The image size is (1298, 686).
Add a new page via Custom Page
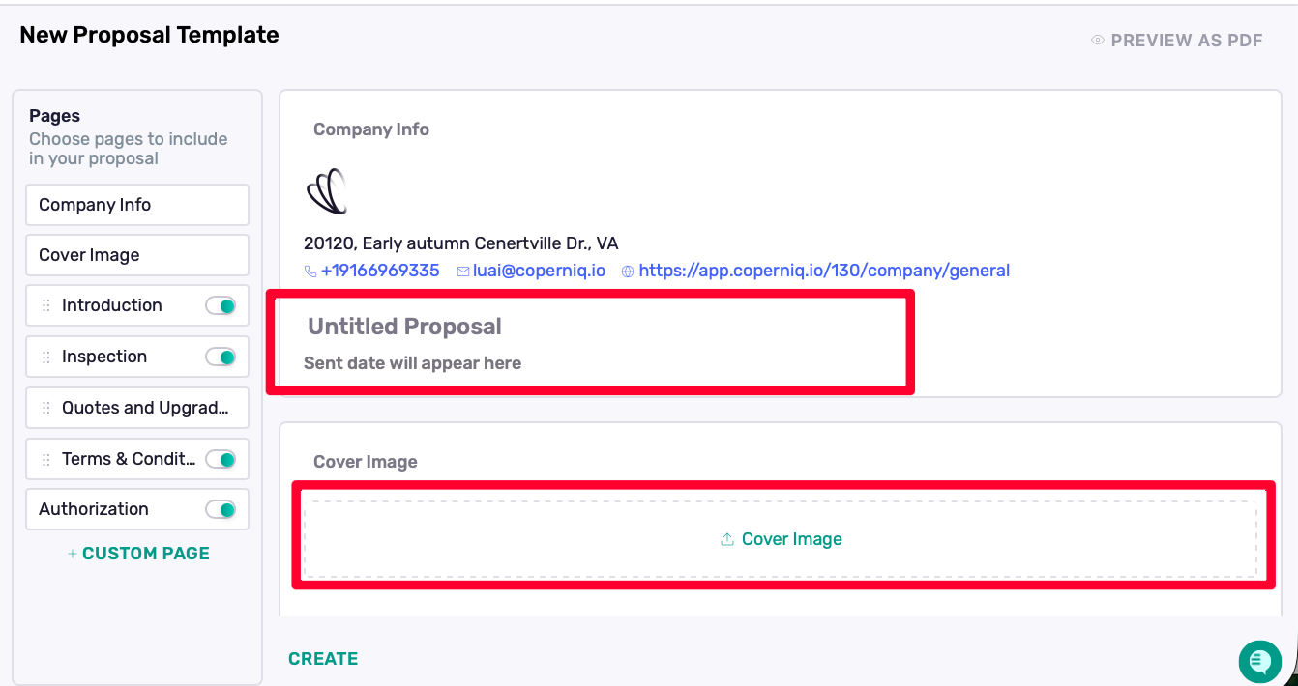(x=138, y=554)
